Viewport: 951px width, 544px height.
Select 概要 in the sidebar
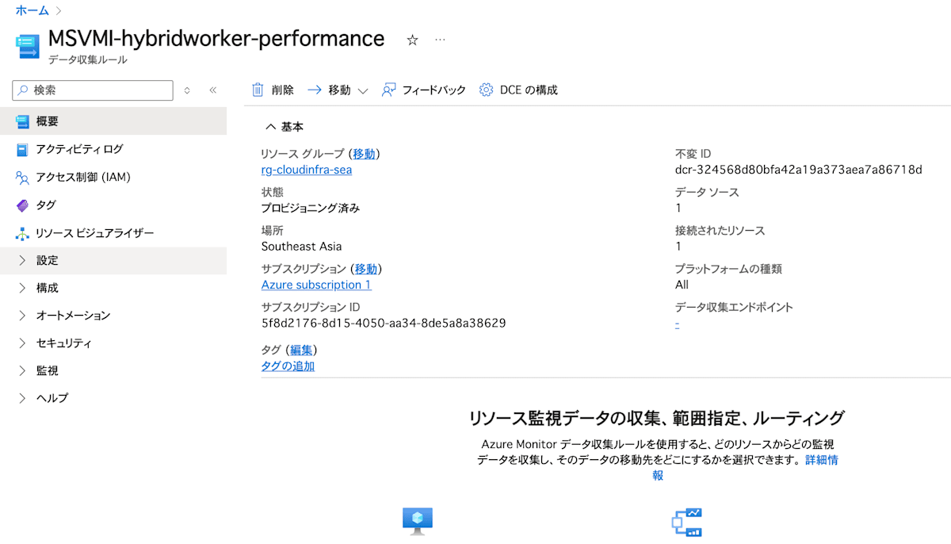click(x=113, y=121)
